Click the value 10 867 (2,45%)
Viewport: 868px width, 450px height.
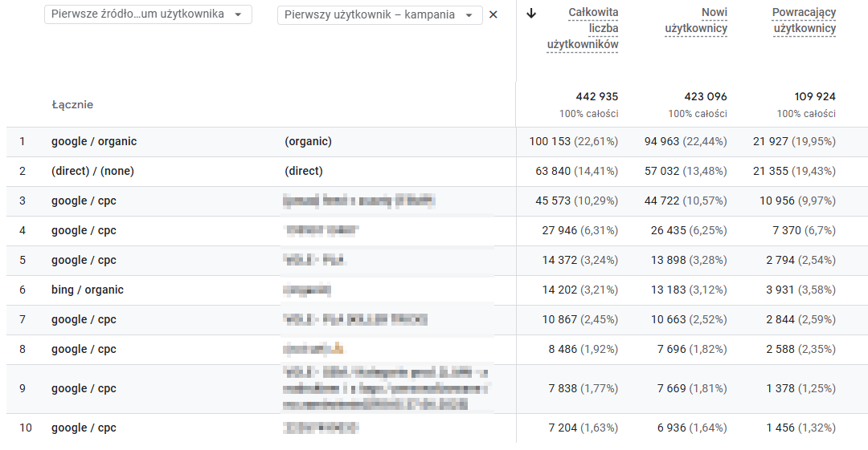580,319
